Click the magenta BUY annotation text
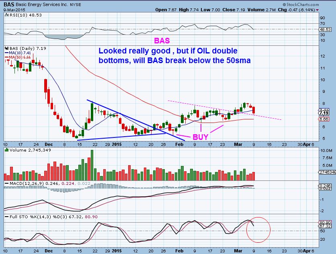This screenshot has width=336, height=254. (x=201, y=137)
